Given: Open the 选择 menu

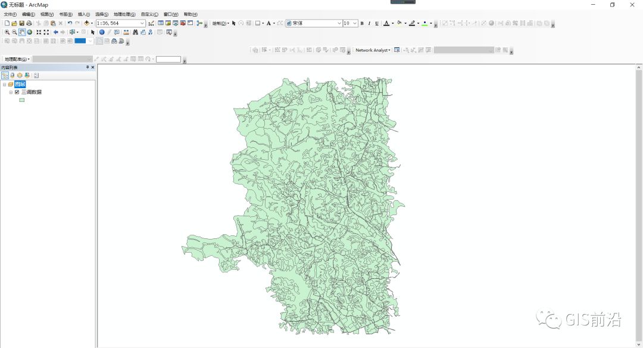Looking at the screenshot, I should tap(102, 14).
